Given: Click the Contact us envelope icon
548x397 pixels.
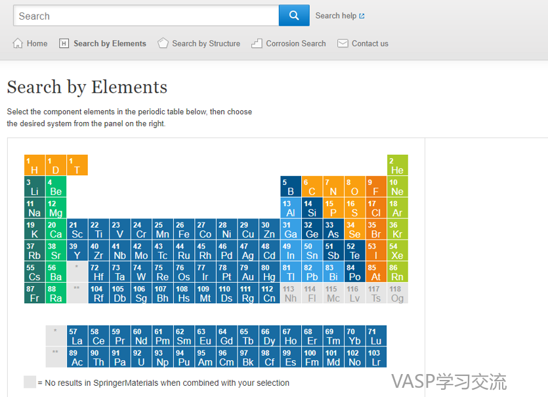Looking at the screenshot, I should click(x=343, y=43).
